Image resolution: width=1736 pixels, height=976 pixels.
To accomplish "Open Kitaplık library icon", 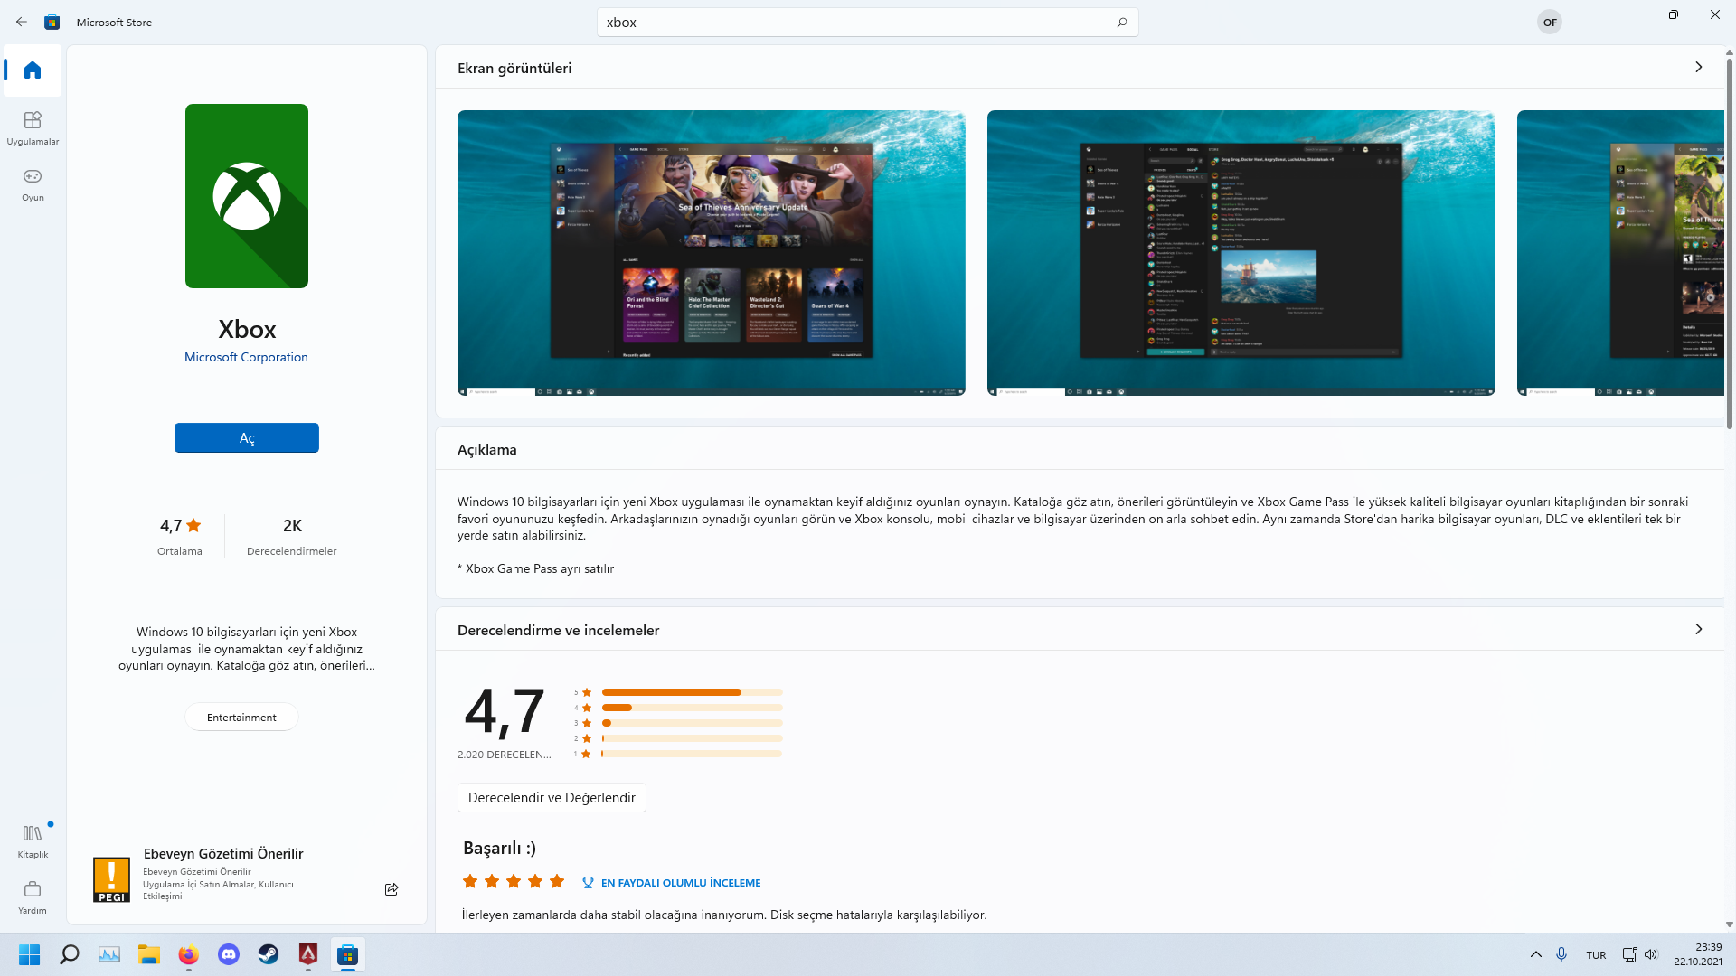I will click(x=33, y=840).
